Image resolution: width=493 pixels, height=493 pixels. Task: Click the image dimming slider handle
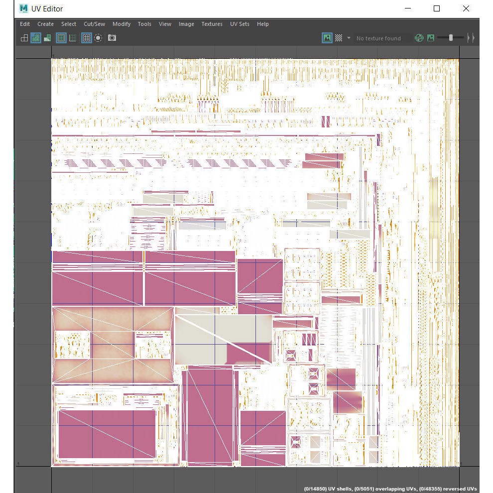pyautogui.click(x=451, y=38)
